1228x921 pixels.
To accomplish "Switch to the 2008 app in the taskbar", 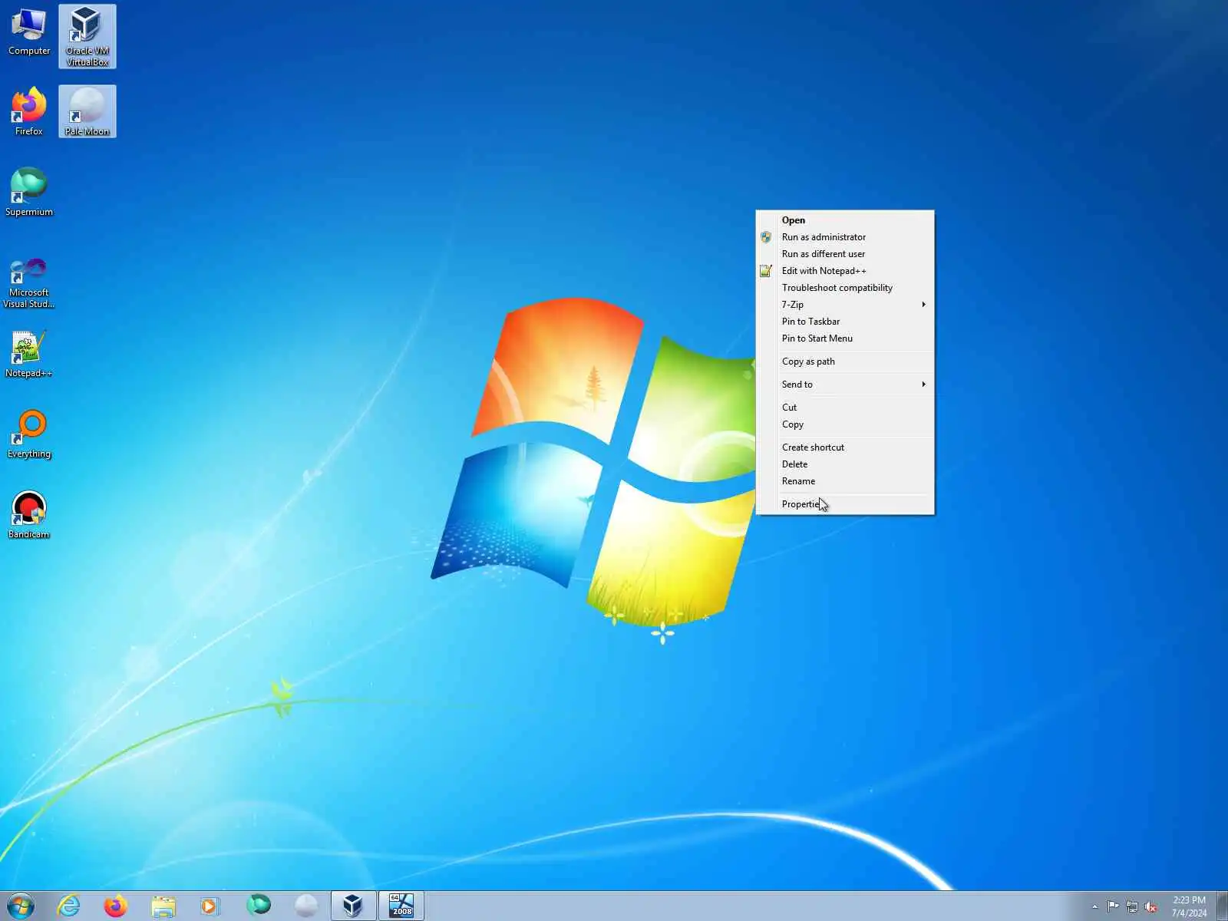I will click(x=401, y=906).
